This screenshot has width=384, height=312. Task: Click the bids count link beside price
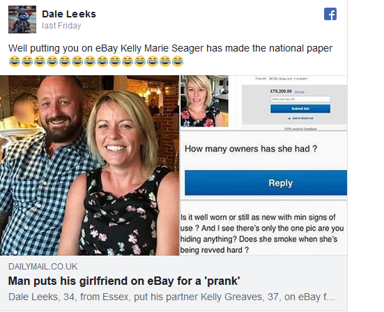coord(299,92)
